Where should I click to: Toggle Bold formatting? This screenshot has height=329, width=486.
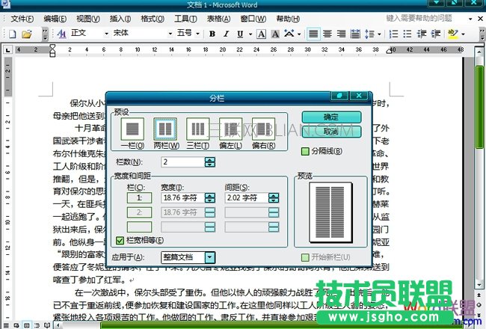click(212, 34)
